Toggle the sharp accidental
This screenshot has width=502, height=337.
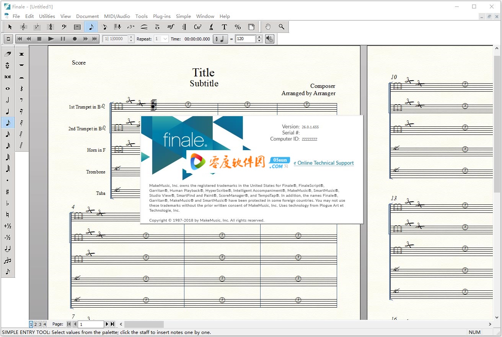tap(8, 191)
